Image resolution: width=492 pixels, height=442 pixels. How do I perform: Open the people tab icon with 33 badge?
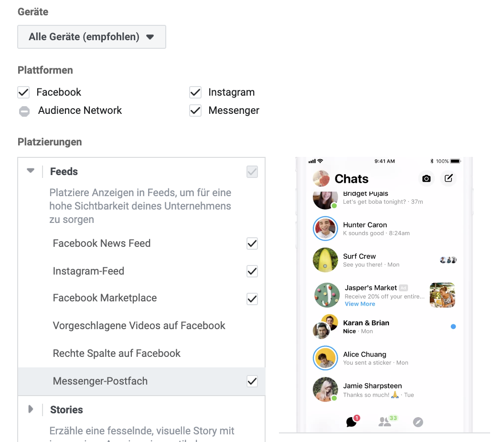coord(385,421)
